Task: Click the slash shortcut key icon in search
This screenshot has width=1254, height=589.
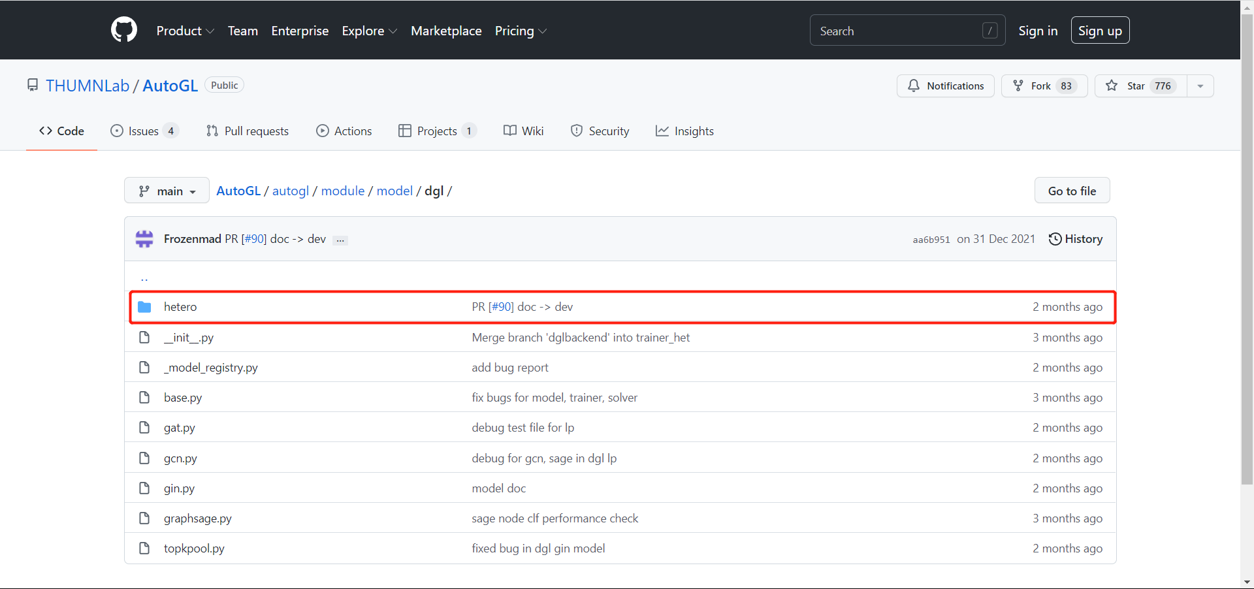Action: 989,31
